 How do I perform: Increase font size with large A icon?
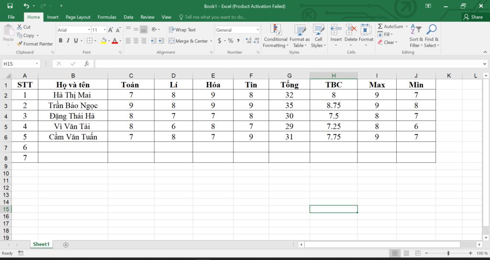[x=111, y=30]
